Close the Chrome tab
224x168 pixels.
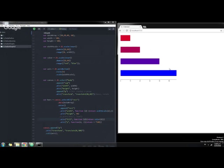tap(140, 27)
